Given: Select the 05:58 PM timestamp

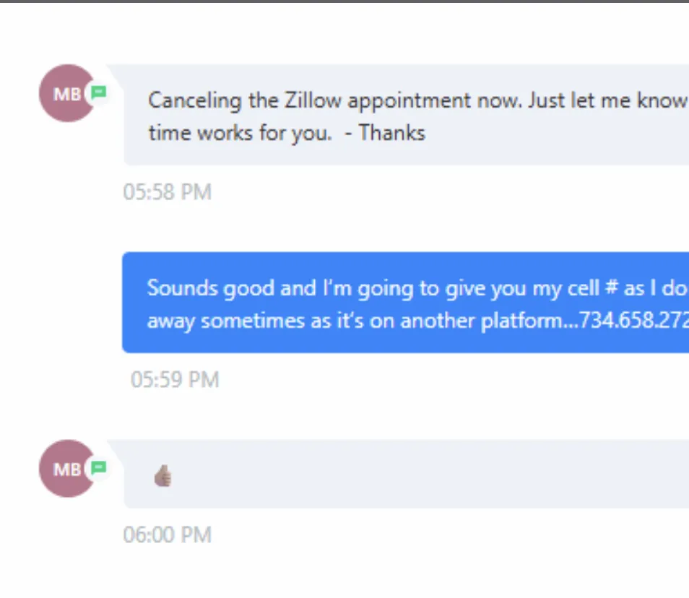Looking at the screenshot, I should click(167, 192).
